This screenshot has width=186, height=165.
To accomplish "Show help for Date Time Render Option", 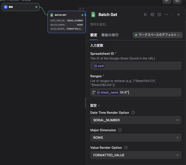I will (133, 112).
